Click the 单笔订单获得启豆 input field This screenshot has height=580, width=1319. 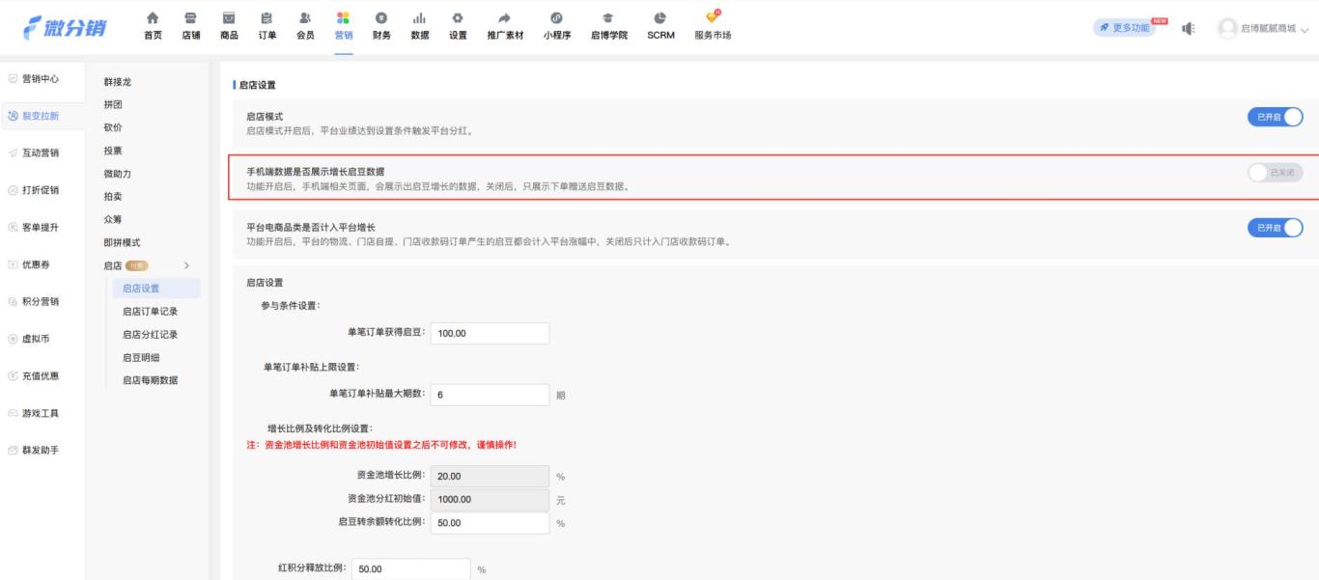coord(490,333)
